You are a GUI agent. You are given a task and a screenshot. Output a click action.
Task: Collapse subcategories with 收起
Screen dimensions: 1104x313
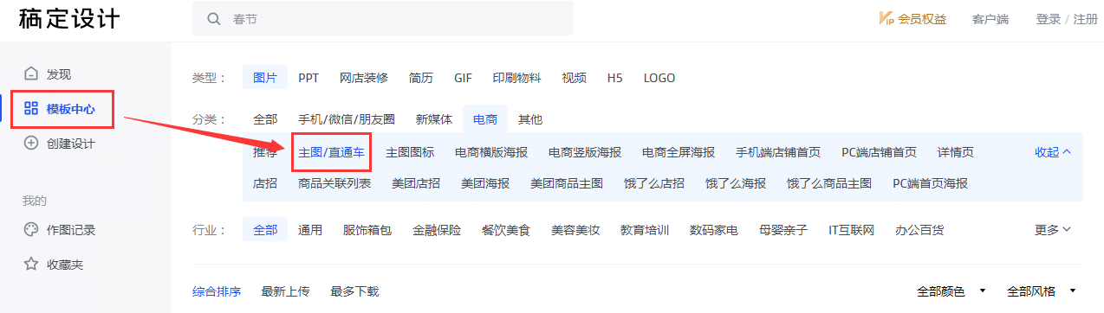(x=1053, y=152)
